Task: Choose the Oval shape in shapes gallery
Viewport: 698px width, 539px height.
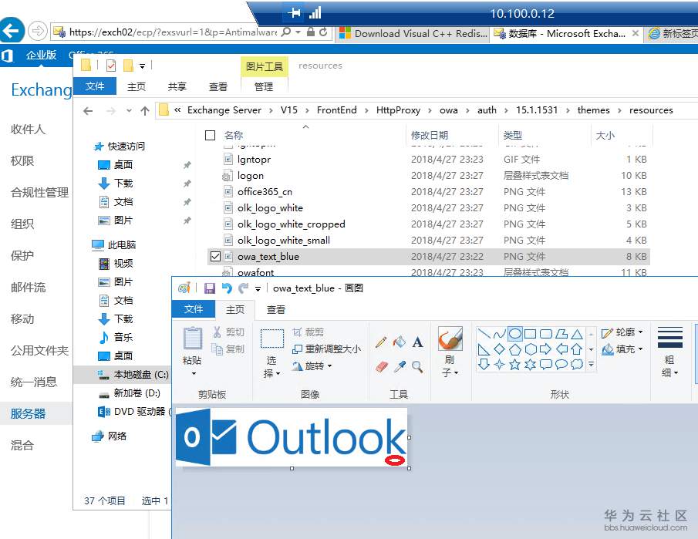Action: (514, 334)
